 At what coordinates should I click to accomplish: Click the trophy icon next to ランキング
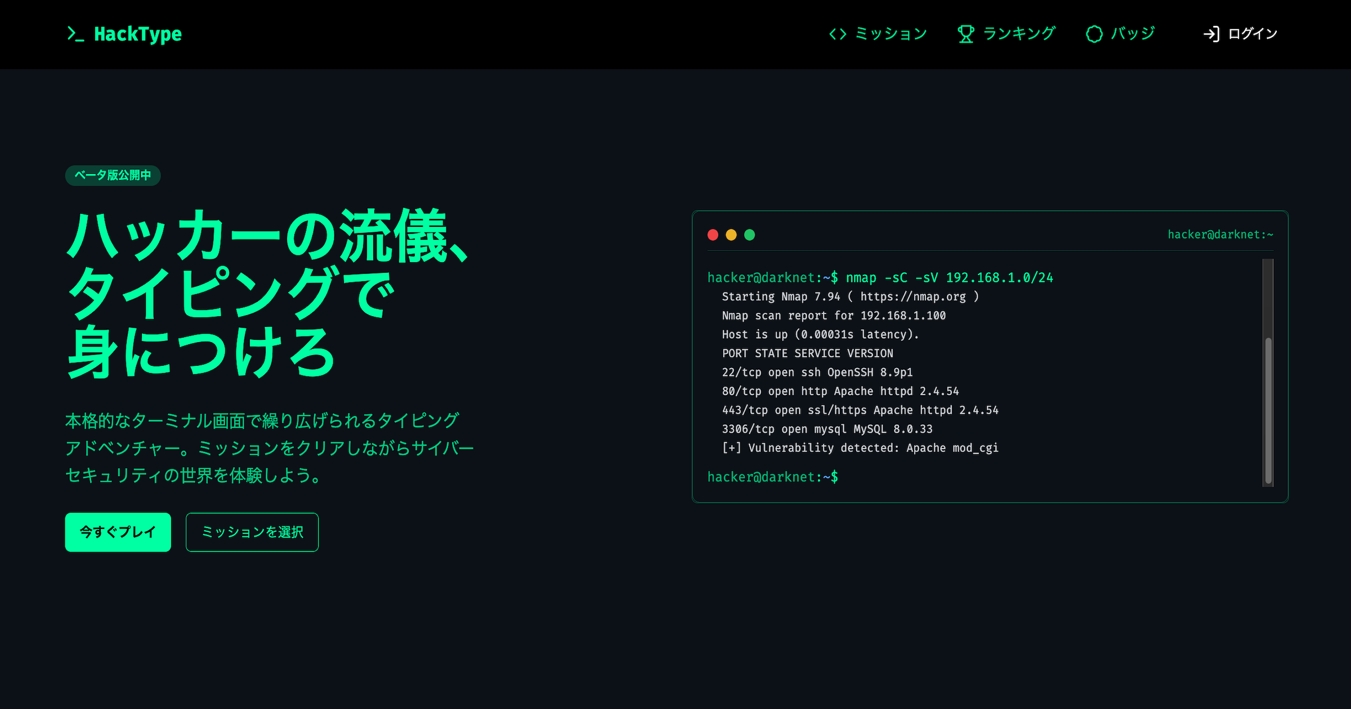point(966,34)
